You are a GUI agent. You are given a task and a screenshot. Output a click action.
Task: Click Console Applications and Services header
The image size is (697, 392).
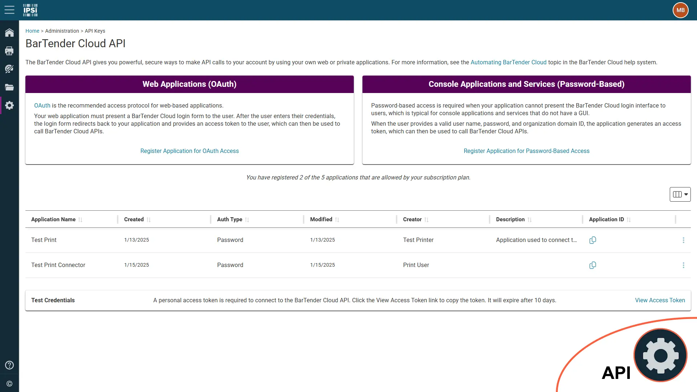527,84
